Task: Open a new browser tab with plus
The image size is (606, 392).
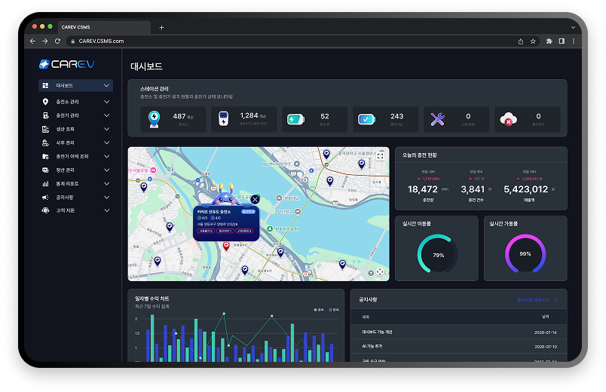Action: 161,27
